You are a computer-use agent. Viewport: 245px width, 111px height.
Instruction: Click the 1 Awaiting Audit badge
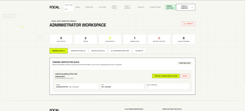pyautogui.click(x=185, y=63)
